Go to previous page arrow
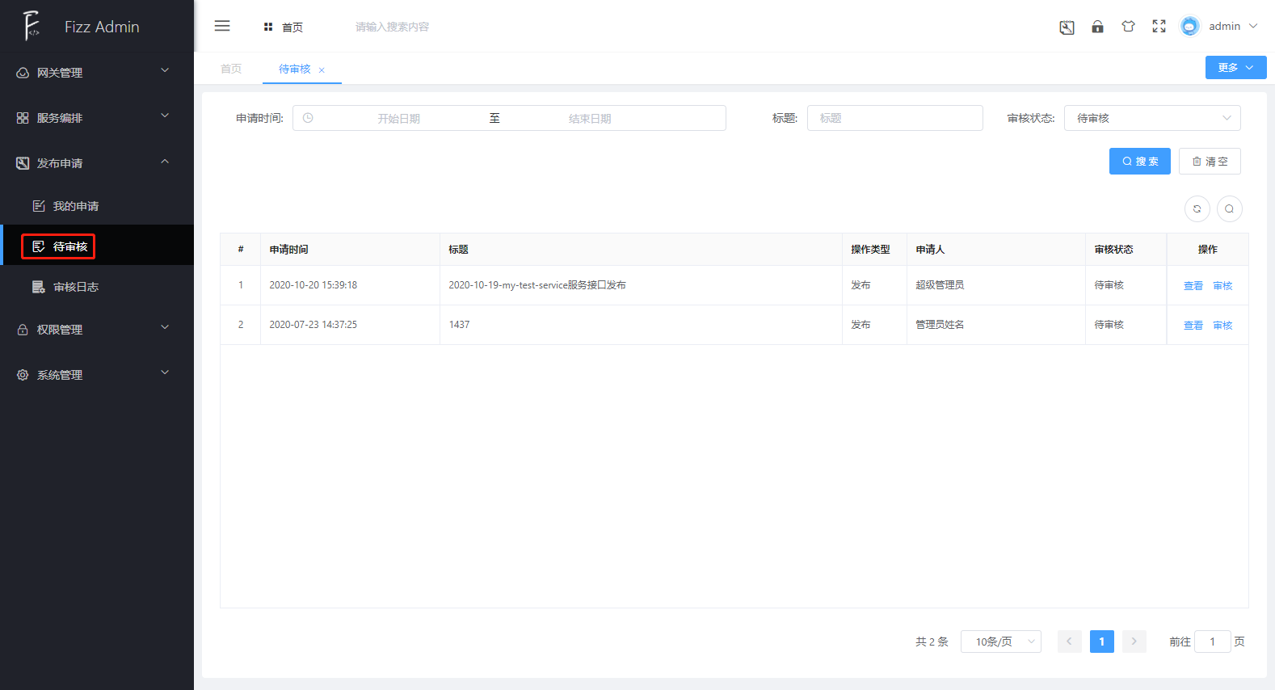 tap(1069, 642)
